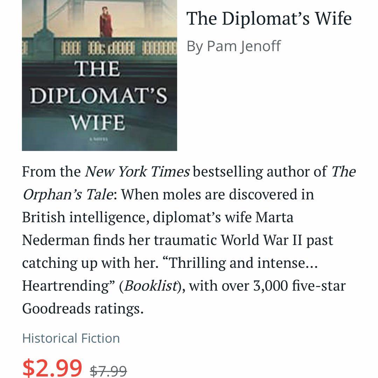The height and width of the screenshot is (378, 378).
Task: Click the crossed-out $7.99 original price
Action: pyautogui.click(x=108, y=370)
